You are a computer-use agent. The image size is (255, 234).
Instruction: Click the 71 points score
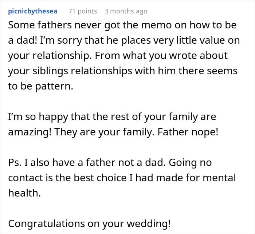83,11
